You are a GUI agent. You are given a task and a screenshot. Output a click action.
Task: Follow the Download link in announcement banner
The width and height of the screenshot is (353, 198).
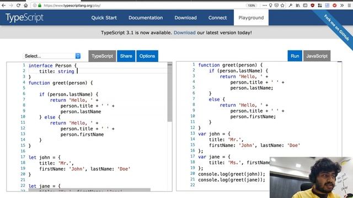(185, 32)
